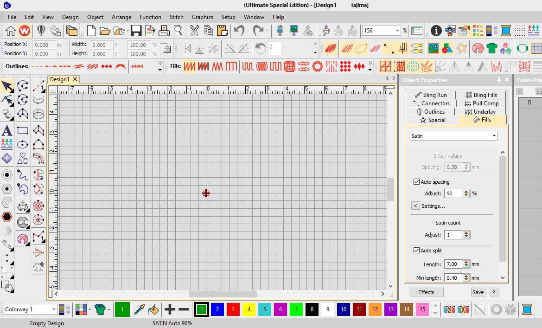The height and width of the screenshot is (328, 542).
Task: Click Min length input field
Action: (x=454, y=277)
